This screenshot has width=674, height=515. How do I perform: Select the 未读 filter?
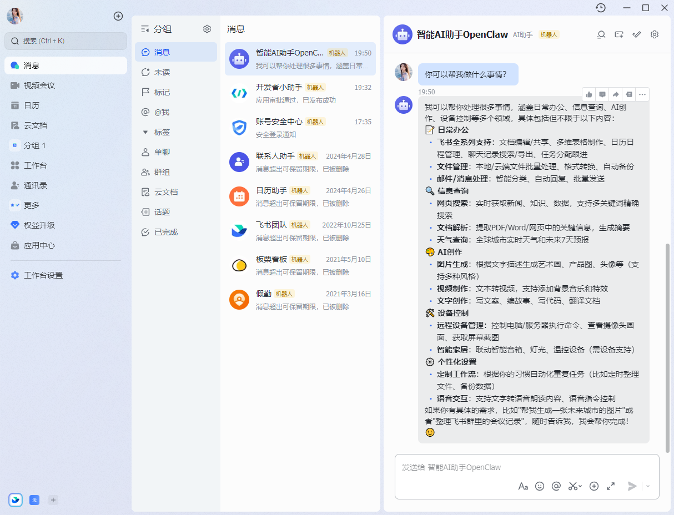(176, 72)
